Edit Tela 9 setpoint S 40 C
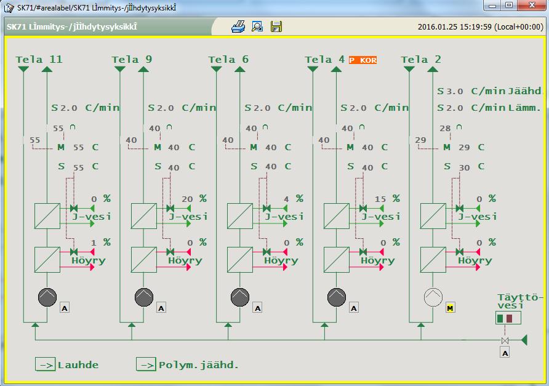549x386 pixels. pyautogui.click(x=175, y=167)
